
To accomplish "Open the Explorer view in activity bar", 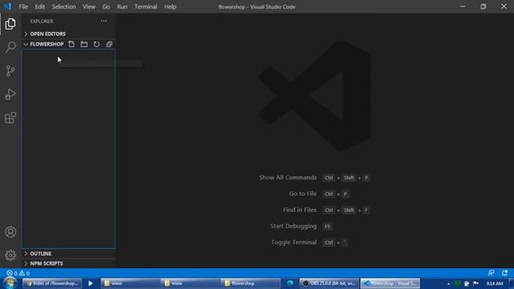I will point(10,24).
